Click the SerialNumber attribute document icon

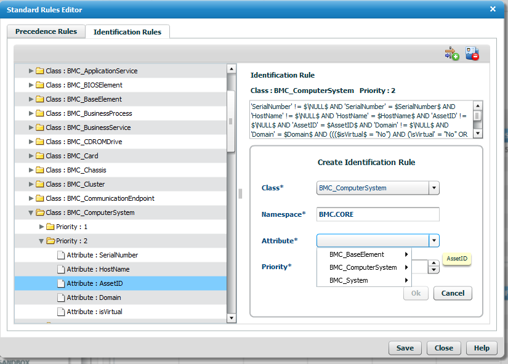point(61,255)
